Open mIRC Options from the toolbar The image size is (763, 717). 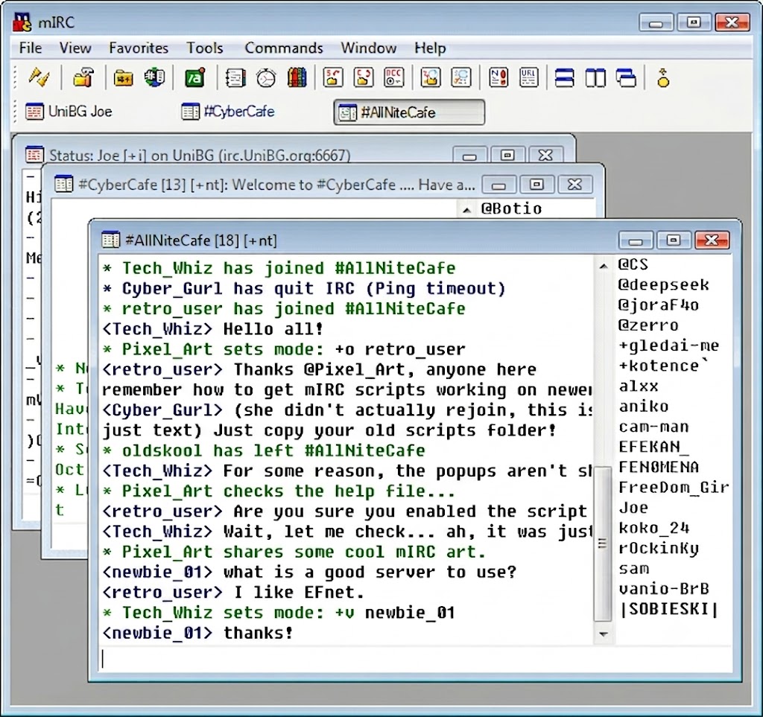click(x=83, y=77)
